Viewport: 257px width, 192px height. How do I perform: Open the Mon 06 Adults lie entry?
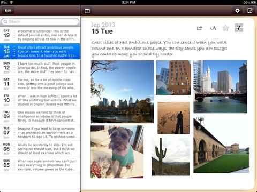click(x=40, y=149)
